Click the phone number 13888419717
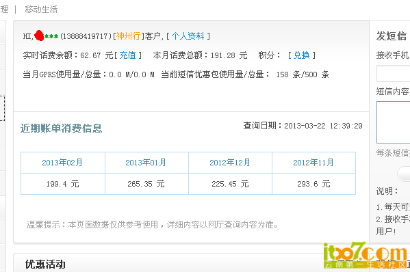The height and width of the screenshot is (272, 410). tap(86, 36)
